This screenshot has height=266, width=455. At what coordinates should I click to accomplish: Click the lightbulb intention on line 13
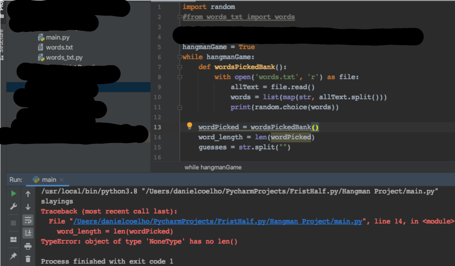pyautogui.click(x=189, y=126)
